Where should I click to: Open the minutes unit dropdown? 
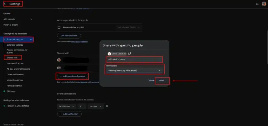[96, 106]
